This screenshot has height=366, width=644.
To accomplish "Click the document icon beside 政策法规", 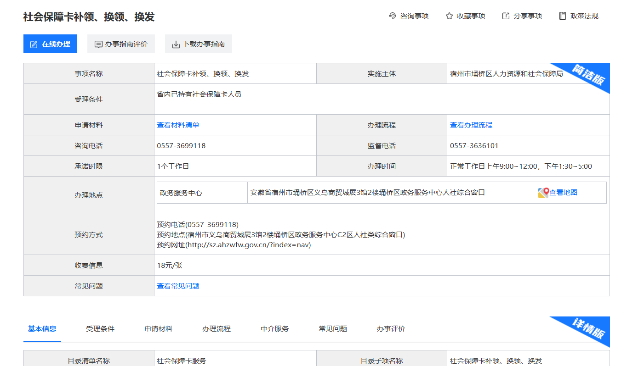I will (x=562, y=16).
